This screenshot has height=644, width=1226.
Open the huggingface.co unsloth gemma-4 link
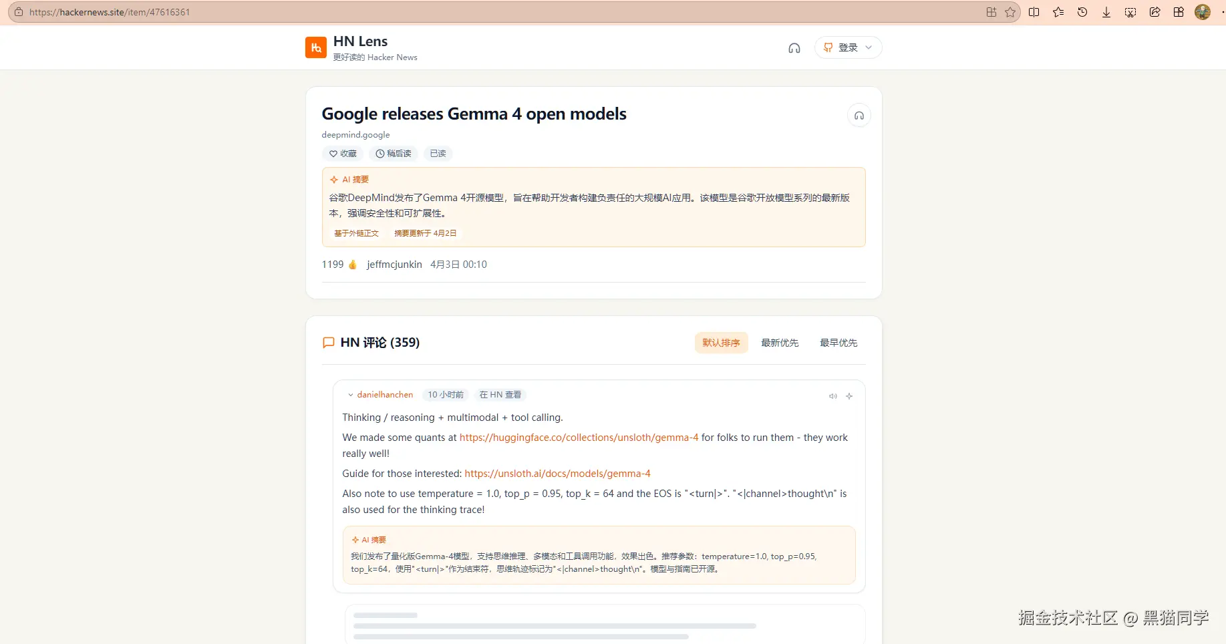(579, 438)
